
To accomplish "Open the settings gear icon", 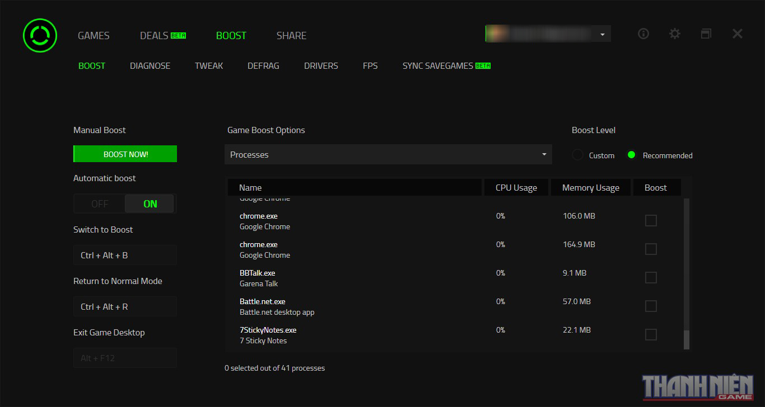I will coord(675,34).
